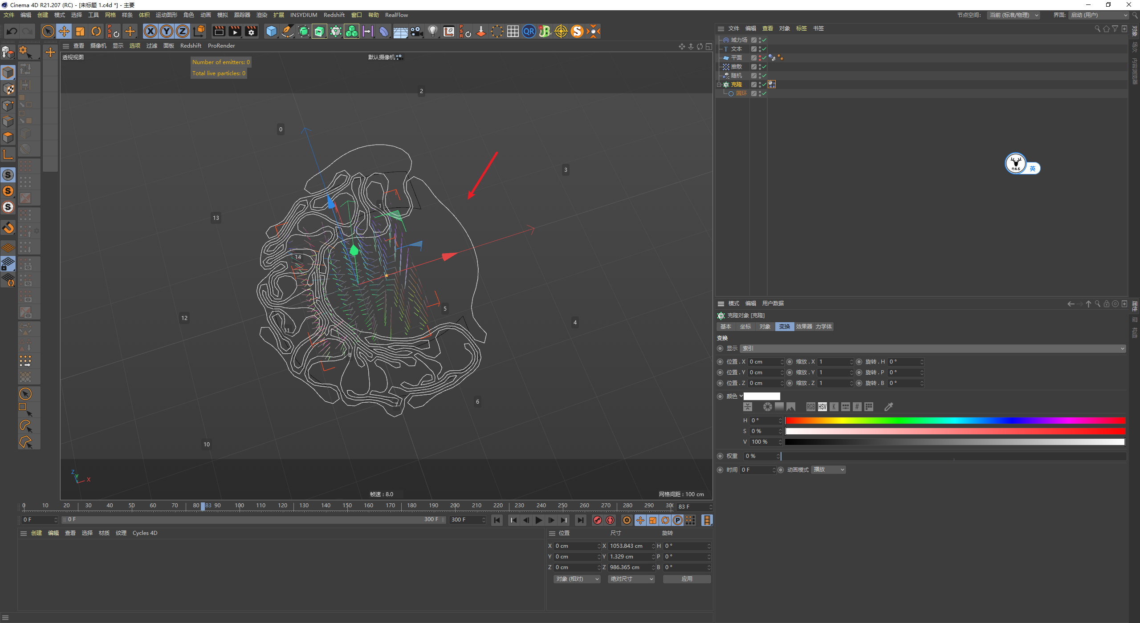Viewport: 1140px width, 623px height.
Task: Open the 动画模式 播放 dropdown
Action: coord(828,469)
